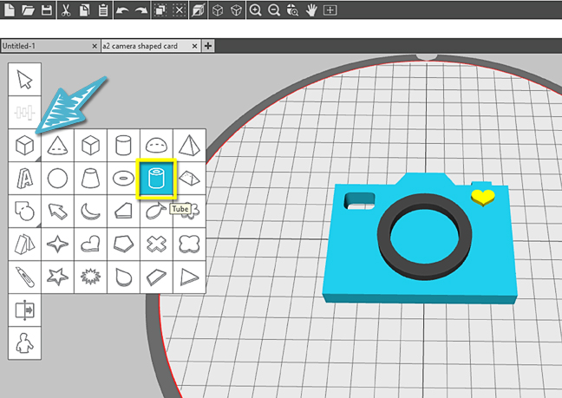Insert a triangular prism shape
The height and width of the screenshot is (398, 562).
(x=189, y=179)
